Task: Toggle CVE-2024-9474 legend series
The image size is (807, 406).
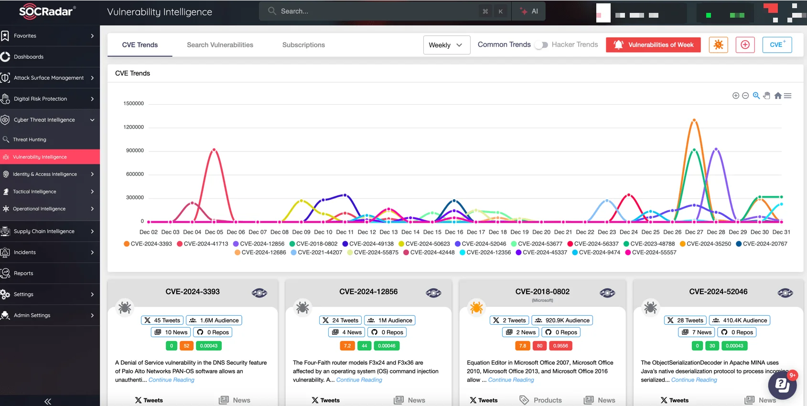Action: 596,252
